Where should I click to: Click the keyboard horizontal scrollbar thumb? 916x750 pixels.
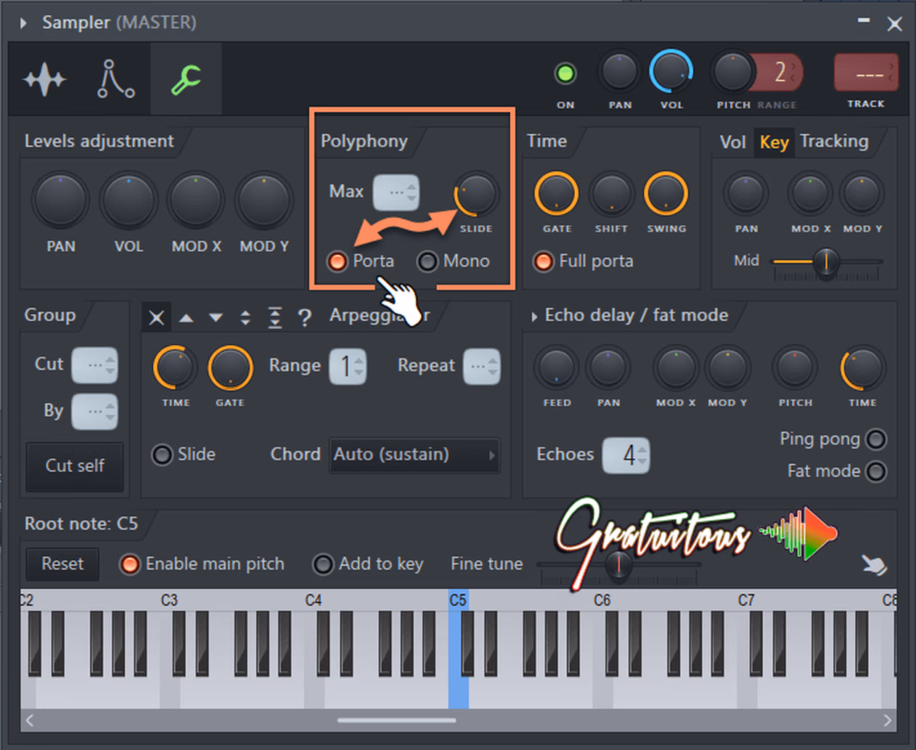396,720
